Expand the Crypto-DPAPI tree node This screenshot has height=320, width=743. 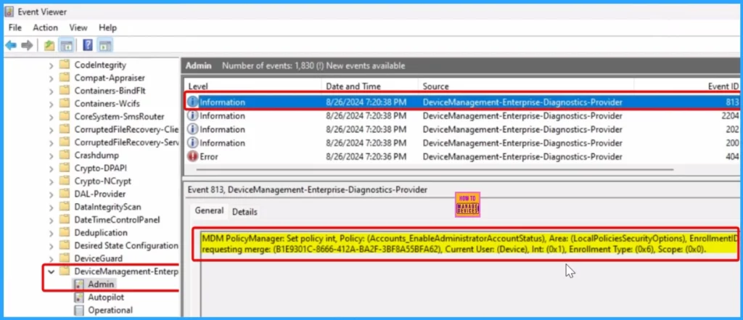52,168
